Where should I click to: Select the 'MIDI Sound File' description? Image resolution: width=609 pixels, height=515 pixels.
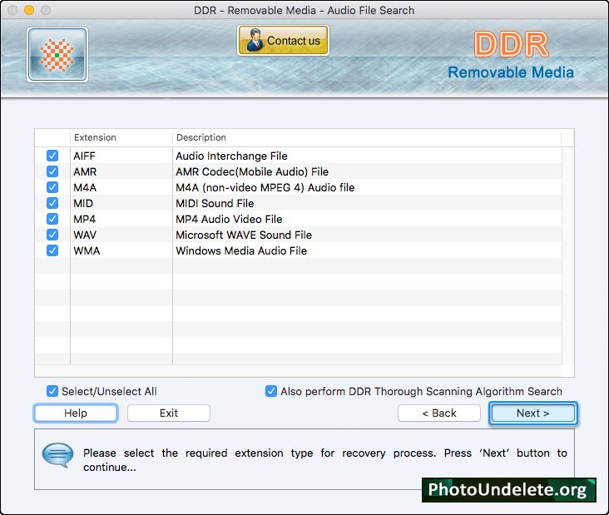click(215, 203)
